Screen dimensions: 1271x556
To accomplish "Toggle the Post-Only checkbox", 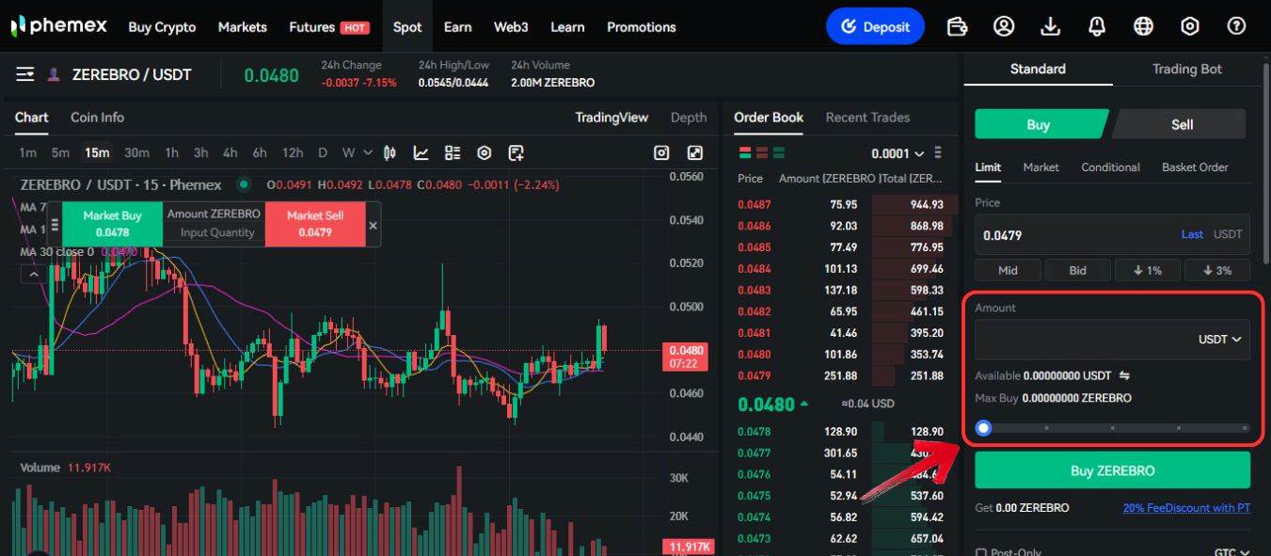I will point(981,552).
